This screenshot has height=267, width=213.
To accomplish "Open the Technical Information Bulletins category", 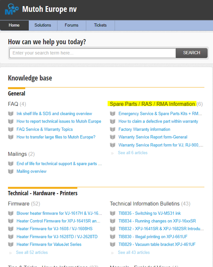I will click(x=145, y=204).
